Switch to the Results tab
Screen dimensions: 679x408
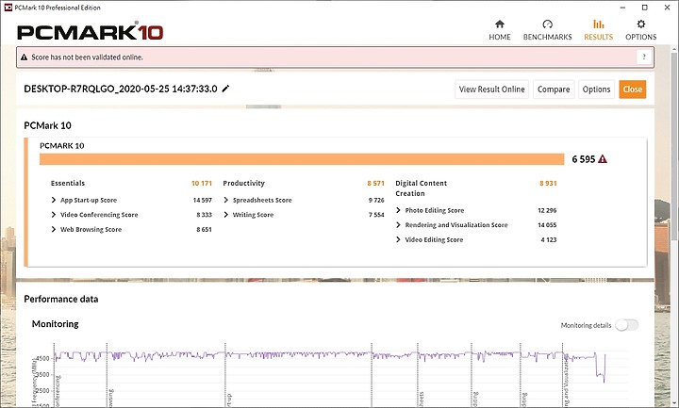click(x=599, y=30)
